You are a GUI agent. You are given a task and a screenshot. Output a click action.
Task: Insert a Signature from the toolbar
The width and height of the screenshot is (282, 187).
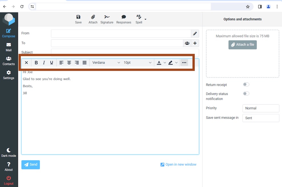pyautogui.click(x=107, y=19)
